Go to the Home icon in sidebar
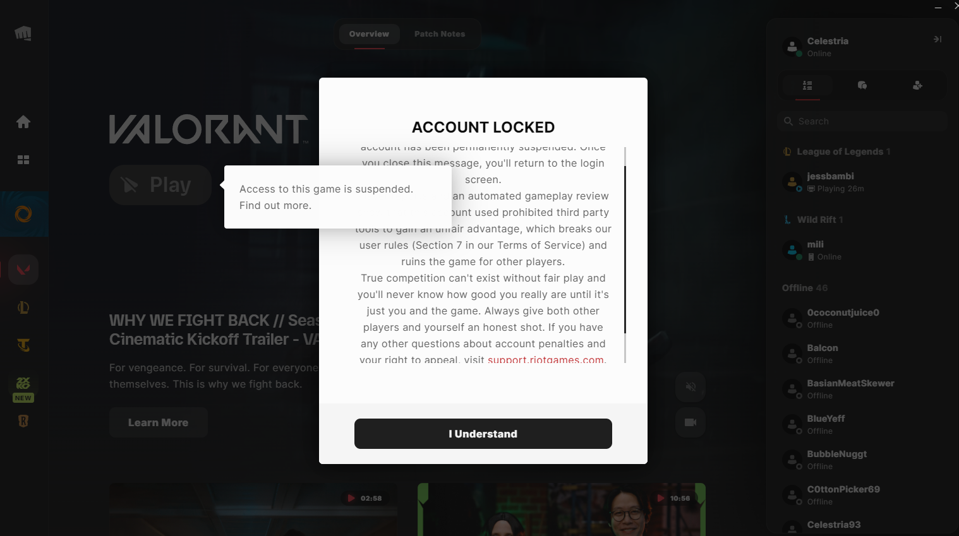 23,122
